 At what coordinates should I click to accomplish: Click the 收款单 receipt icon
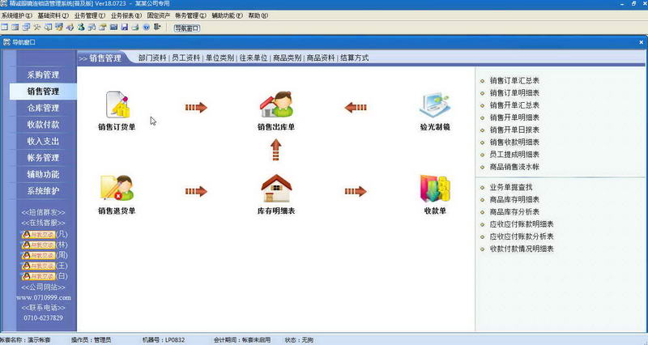click(435, 190)
